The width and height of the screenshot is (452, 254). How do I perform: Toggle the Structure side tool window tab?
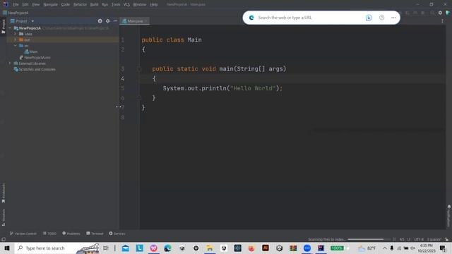click(x=3, y=217)
